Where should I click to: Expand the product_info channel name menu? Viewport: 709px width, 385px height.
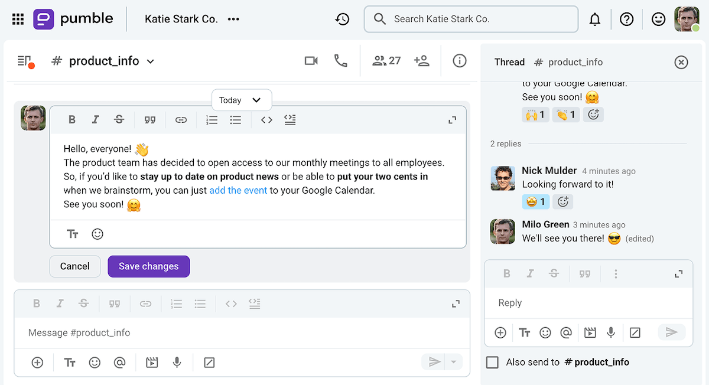coord(150,60)
